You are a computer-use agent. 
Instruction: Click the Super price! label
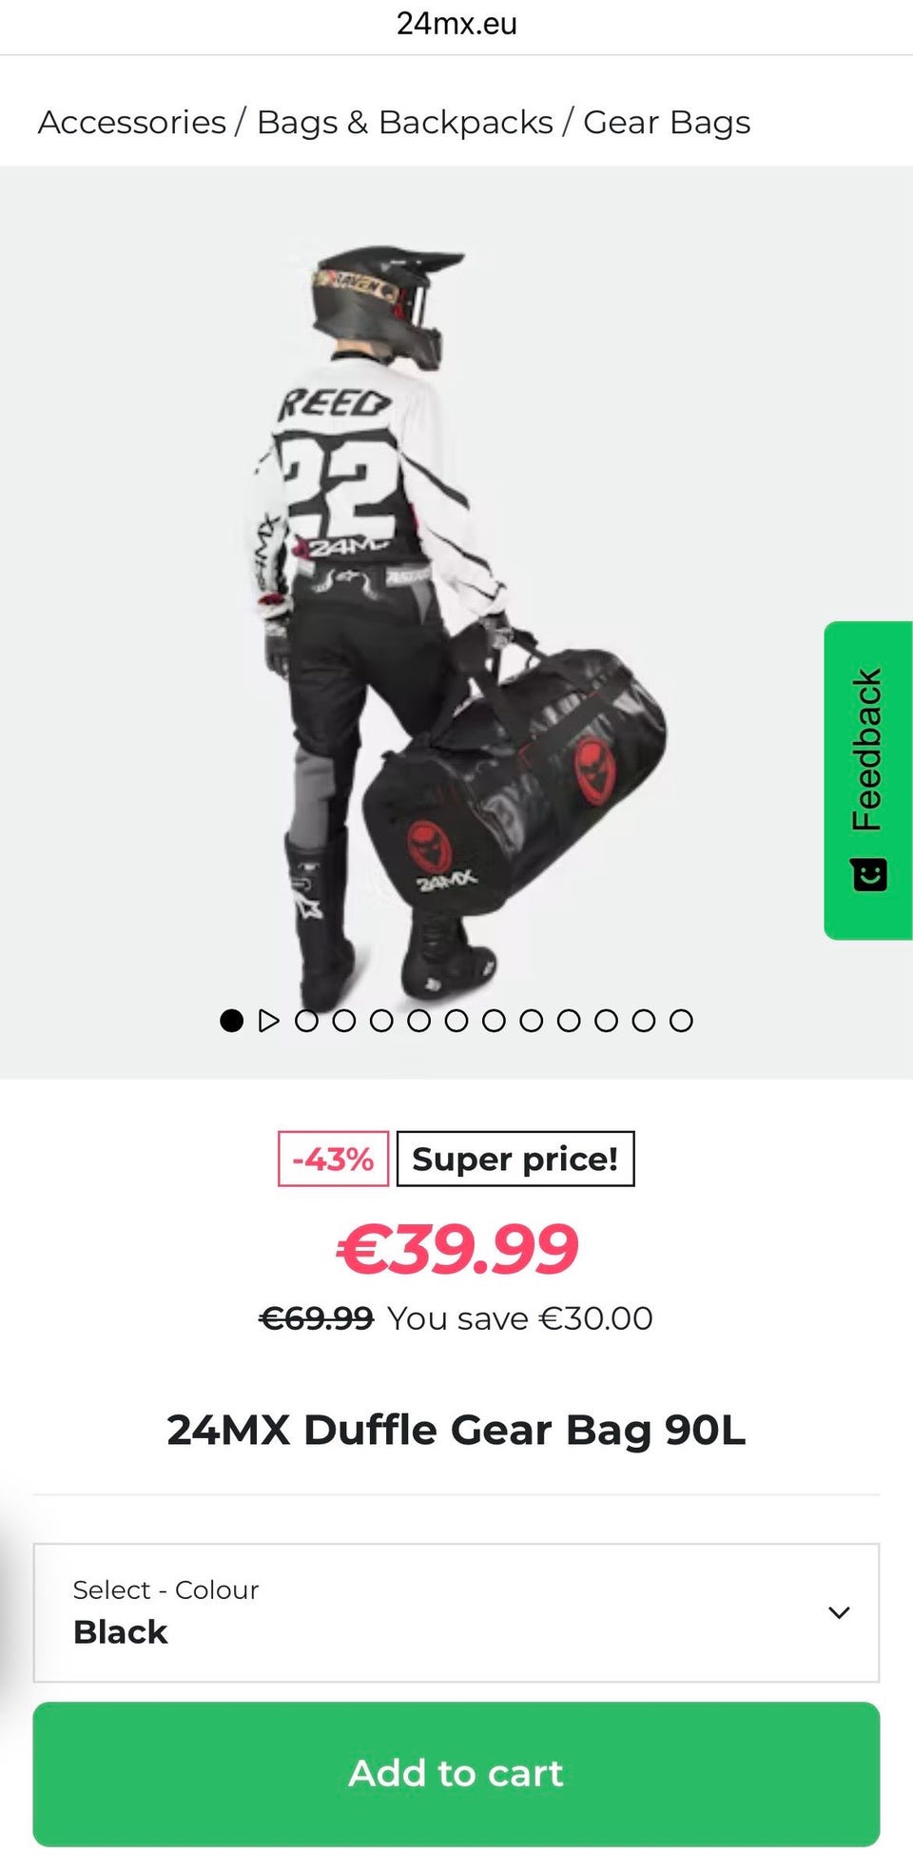pos(515,1159)
